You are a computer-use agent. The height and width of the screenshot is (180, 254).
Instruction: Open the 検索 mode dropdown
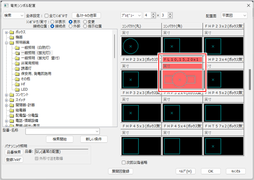click(x=13, y=15)
